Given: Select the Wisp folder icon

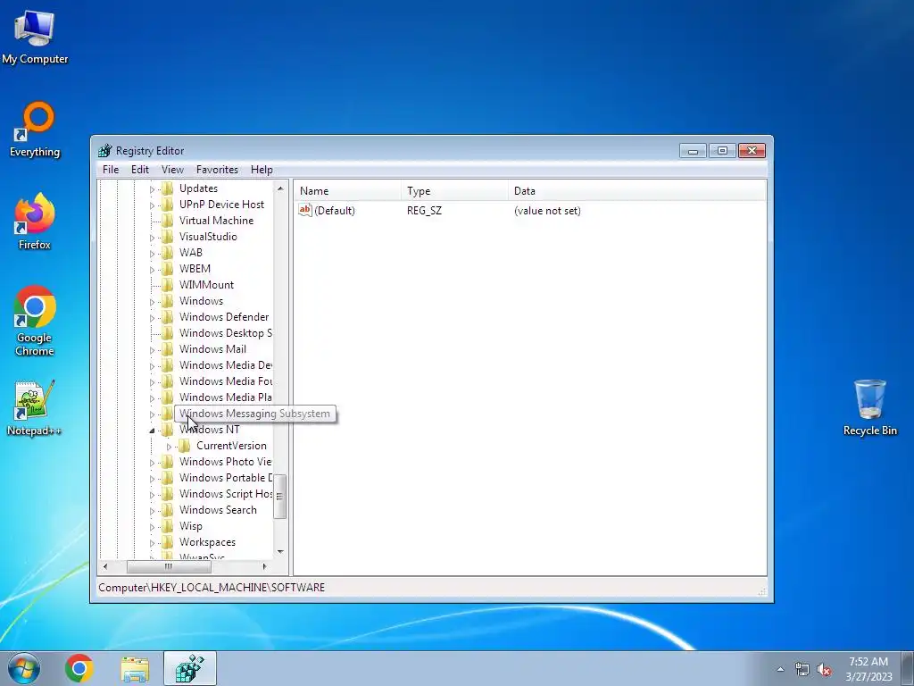Looking at the screenshot, I should (167, 525).
